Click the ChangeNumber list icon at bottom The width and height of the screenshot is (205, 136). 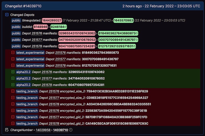[x=7, y=130]
